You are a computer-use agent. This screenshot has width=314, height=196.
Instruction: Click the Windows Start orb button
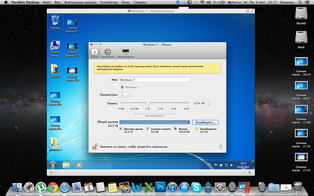point(53,165)
